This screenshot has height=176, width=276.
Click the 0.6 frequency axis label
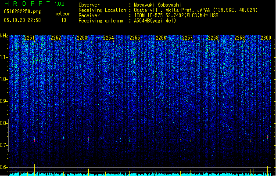4,167
